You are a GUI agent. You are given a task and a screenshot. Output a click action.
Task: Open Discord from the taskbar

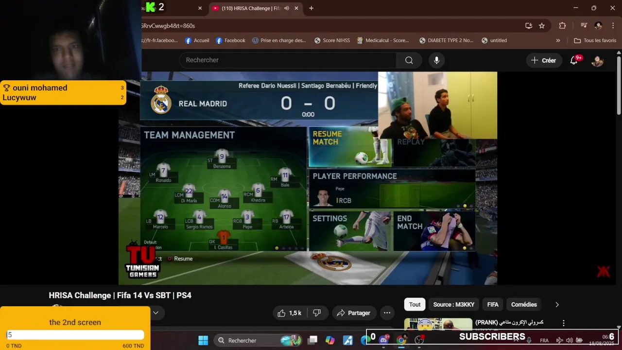[383, 340]
